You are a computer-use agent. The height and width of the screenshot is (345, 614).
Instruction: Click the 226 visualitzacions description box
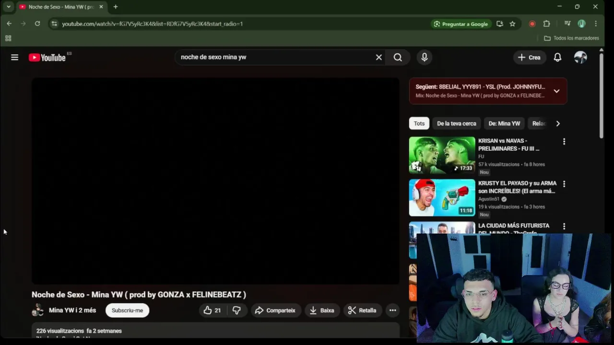click(x=215, y=331)
